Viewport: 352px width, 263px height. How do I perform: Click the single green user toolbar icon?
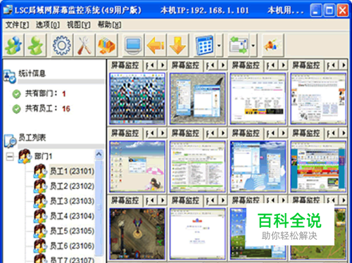[x=36, y=45]
